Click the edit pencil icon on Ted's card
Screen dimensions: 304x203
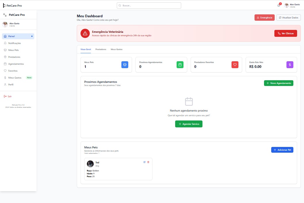point(144,162)
